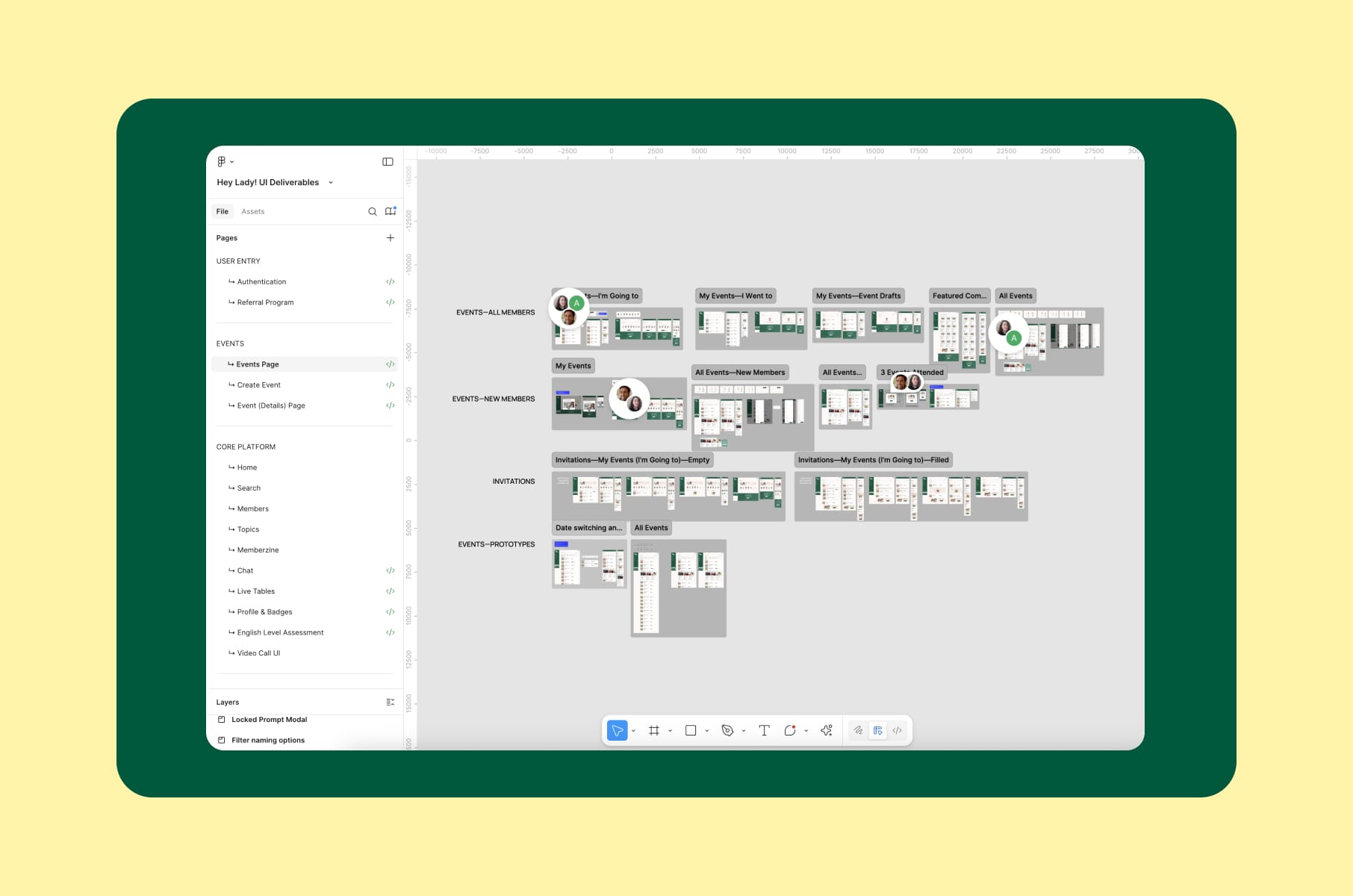The width and height of the screenshot is (1353, 896).
Task: Collapse all layers icon in Layers header
Action: [390, 702]
